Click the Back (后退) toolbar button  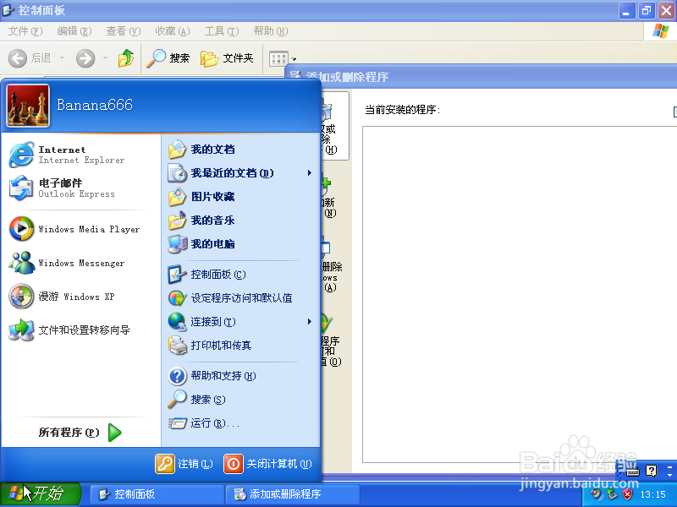pyautogui.click(x=30, y=57)
